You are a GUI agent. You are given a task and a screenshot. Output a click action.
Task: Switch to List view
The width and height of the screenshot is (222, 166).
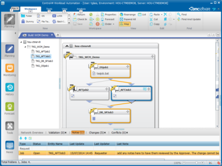[x=142, y=14]
